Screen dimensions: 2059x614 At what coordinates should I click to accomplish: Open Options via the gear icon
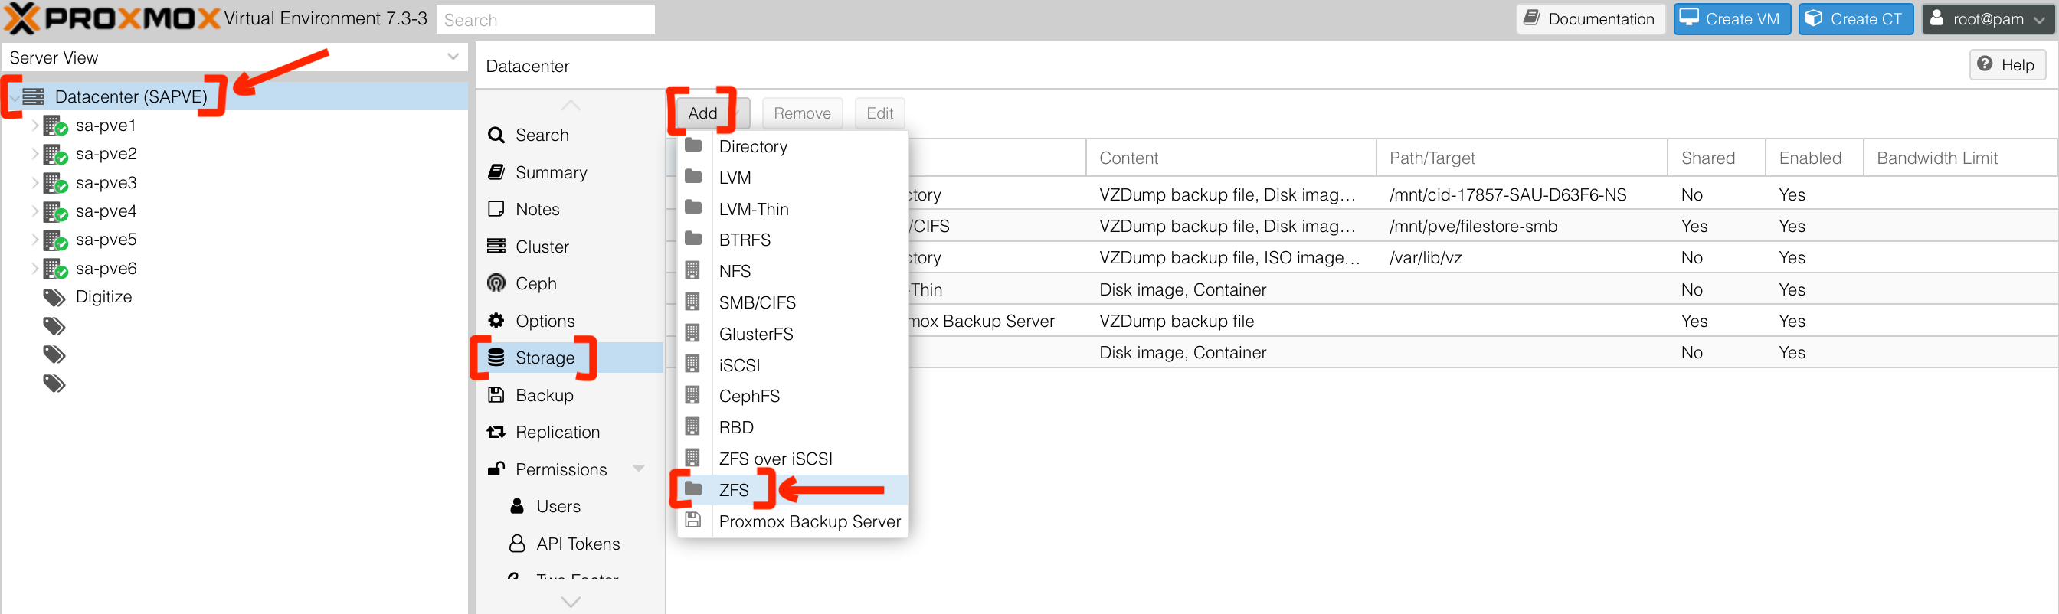click(496, 320)
